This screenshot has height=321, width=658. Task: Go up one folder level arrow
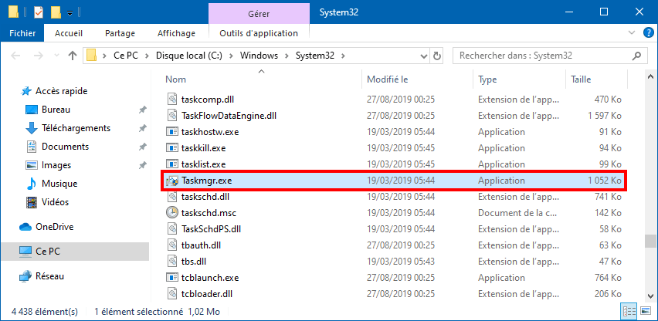coord(73,56)
